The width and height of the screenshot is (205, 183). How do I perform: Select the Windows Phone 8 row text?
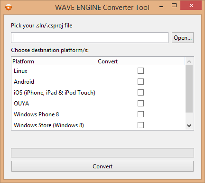[37, 114]
